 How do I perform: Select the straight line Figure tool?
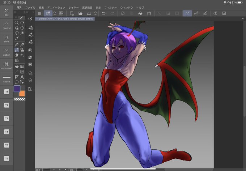(17, 72)
